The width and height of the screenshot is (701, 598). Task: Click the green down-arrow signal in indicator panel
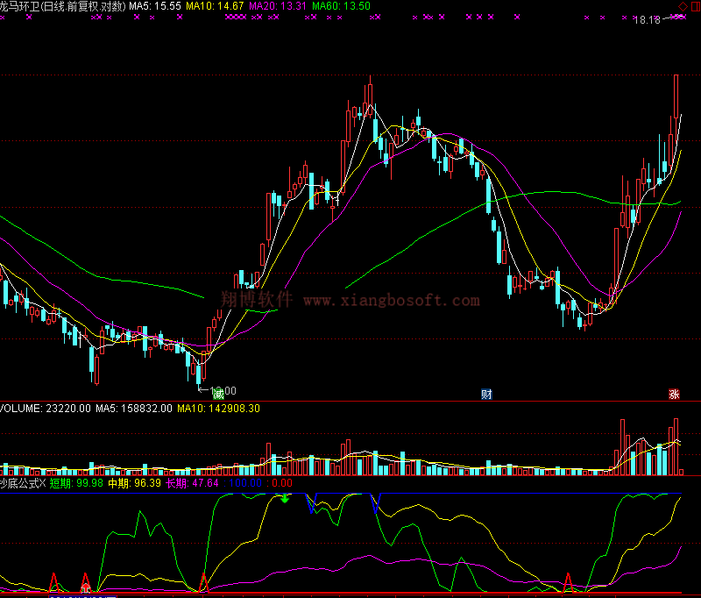(x=285, y=497)
